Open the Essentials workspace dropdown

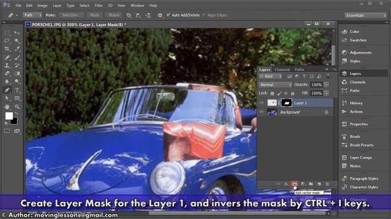coord(365,15)
